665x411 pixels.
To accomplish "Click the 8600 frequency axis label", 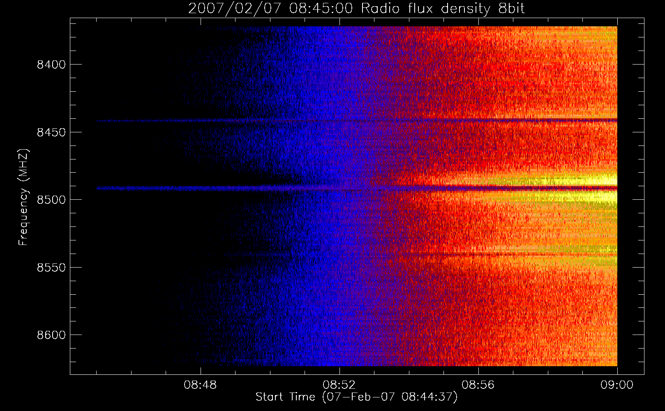I will (x=51, y=335).
